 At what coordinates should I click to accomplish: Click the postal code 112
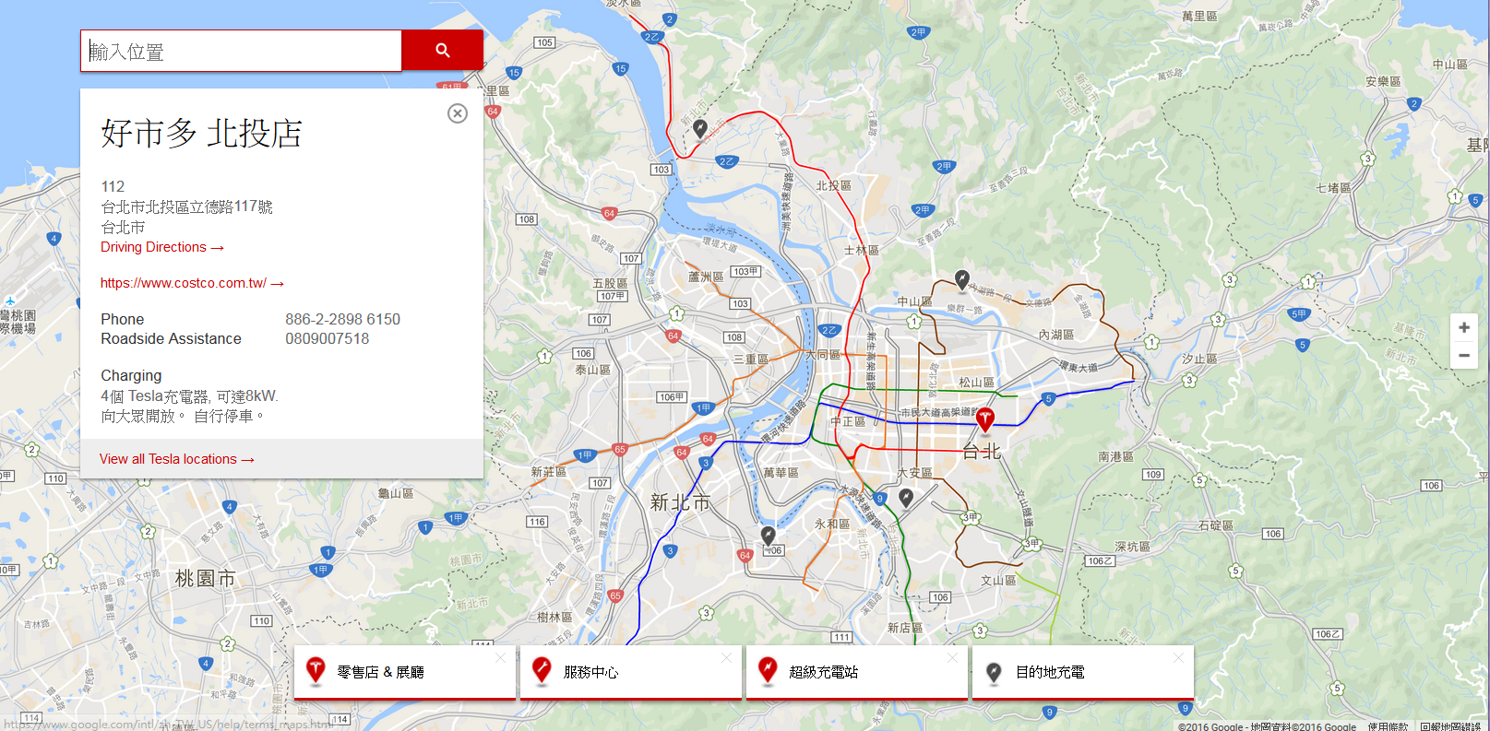click(113, 186)
